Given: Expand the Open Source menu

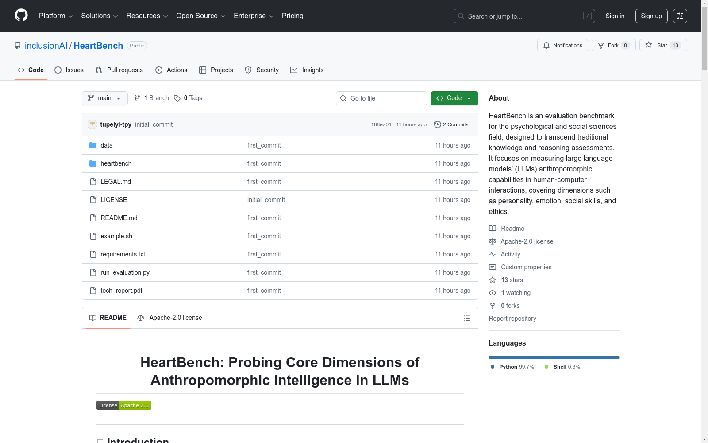Looking at the screenshot, I should point(201,16).
